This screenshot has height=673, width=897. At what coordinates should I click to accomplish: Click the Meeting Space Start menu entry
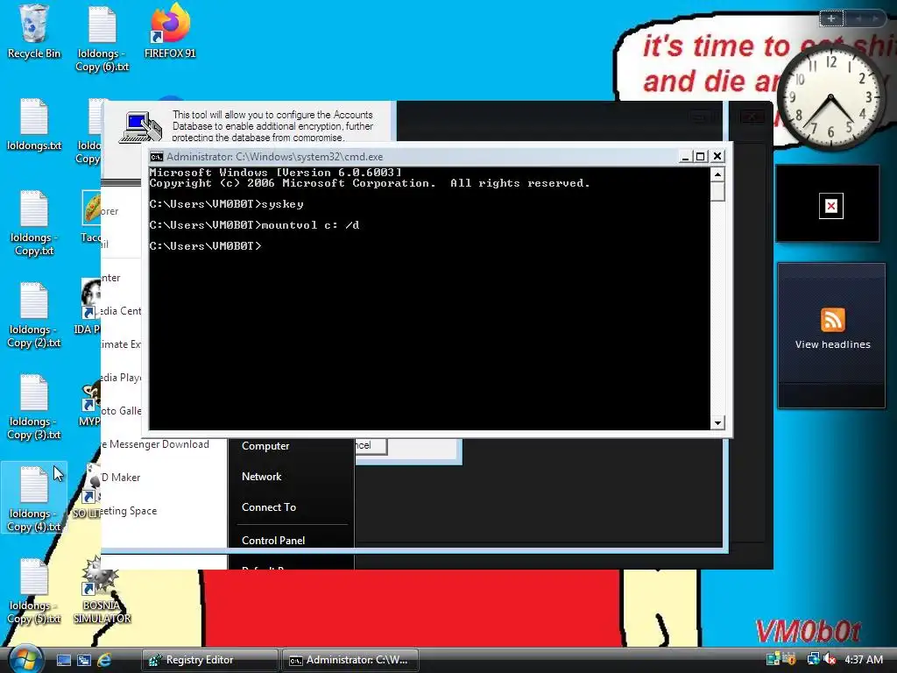pyautogui.click(x=129, y=511)
